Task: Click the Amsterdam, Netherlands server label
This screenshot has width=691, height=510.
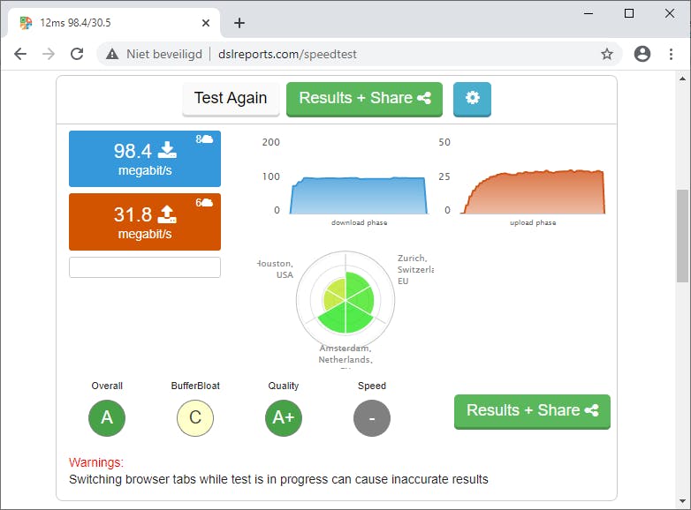Action: pos(345,355)
